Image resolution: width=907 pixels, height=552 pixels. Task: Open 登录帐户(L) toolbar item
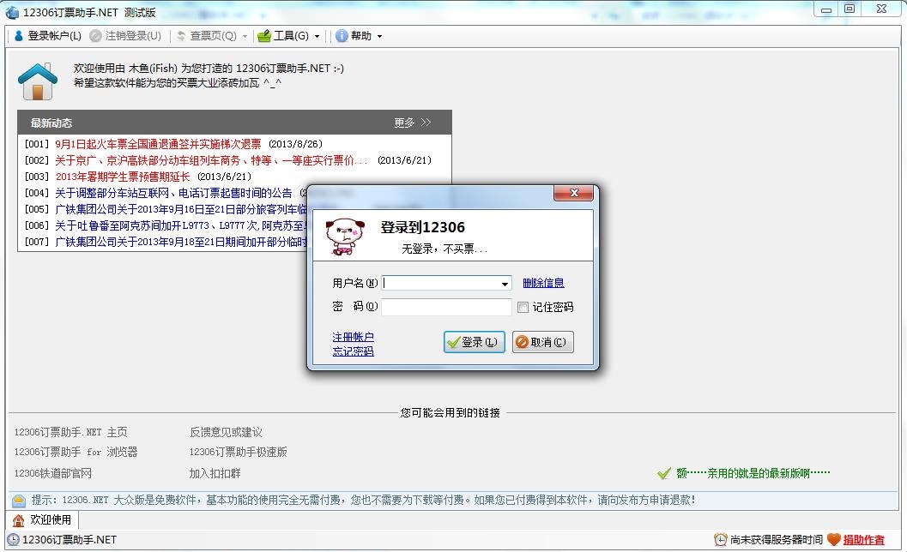(47, 36)
